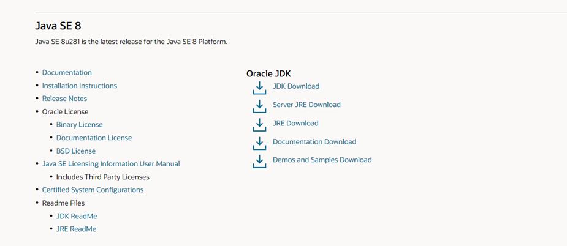View the Release Notes

click(64, 99)
